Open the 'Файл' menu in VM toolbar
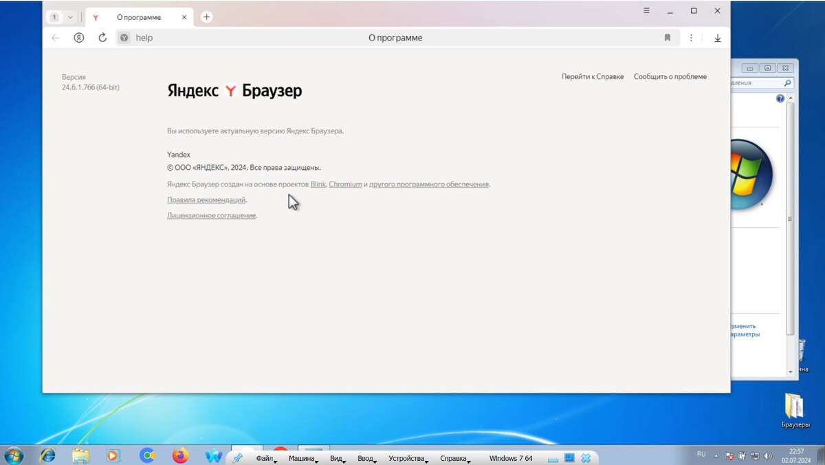This screenshot has height=465, width=825. pyautogui.click(x=266, y=459)
